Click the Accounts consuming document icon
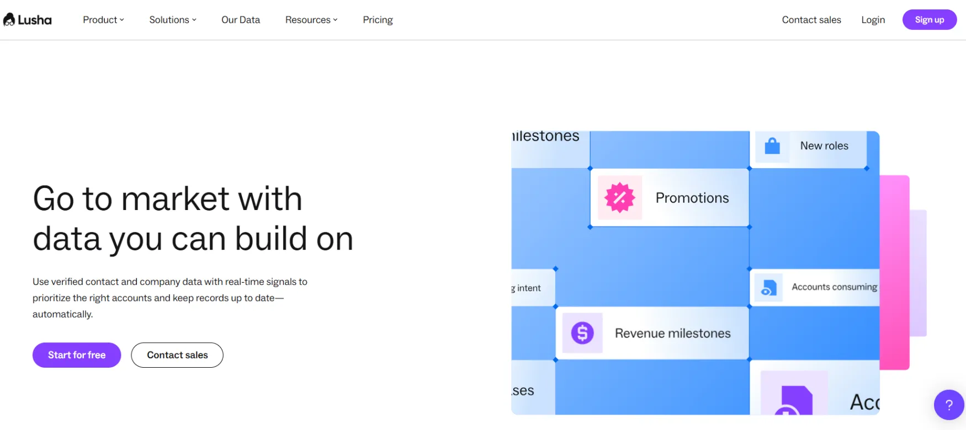The width and height of the screenshot is (966, 430). coord(768,287)
